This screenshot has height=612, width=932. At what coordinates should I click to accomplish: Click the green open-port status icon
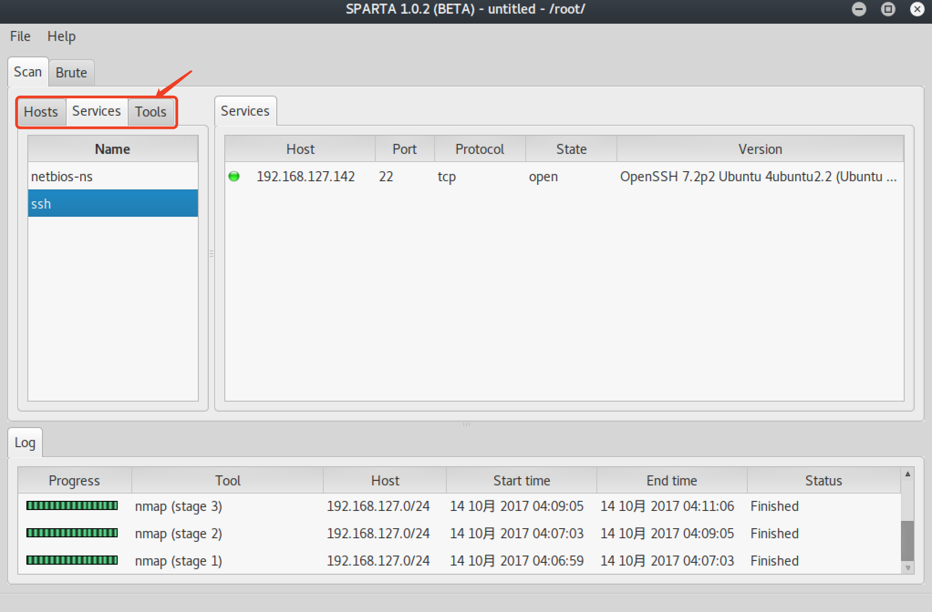coord(234,176)
